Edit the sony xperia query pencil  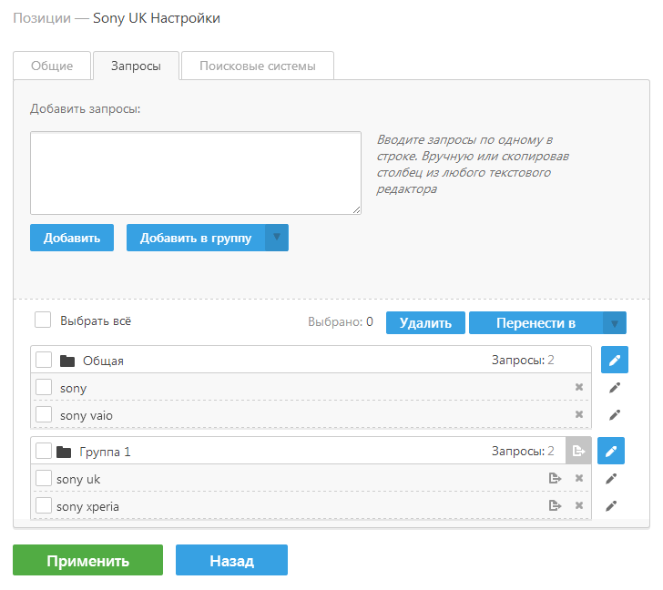[x=610, y=506]
